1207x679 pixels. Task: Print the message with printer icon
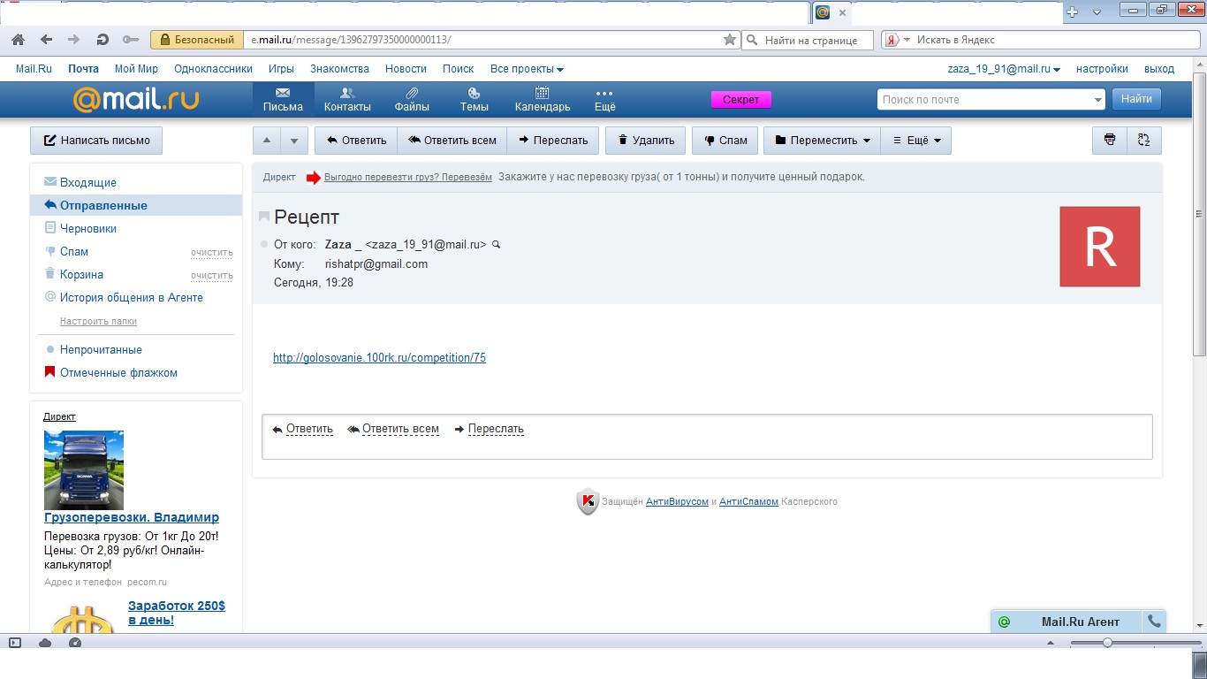click(1110, 140)
